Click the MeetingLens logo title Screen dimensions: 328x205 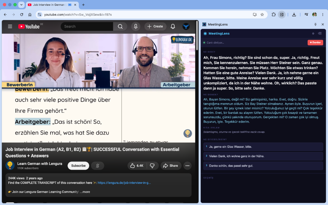tap(217, 33)
